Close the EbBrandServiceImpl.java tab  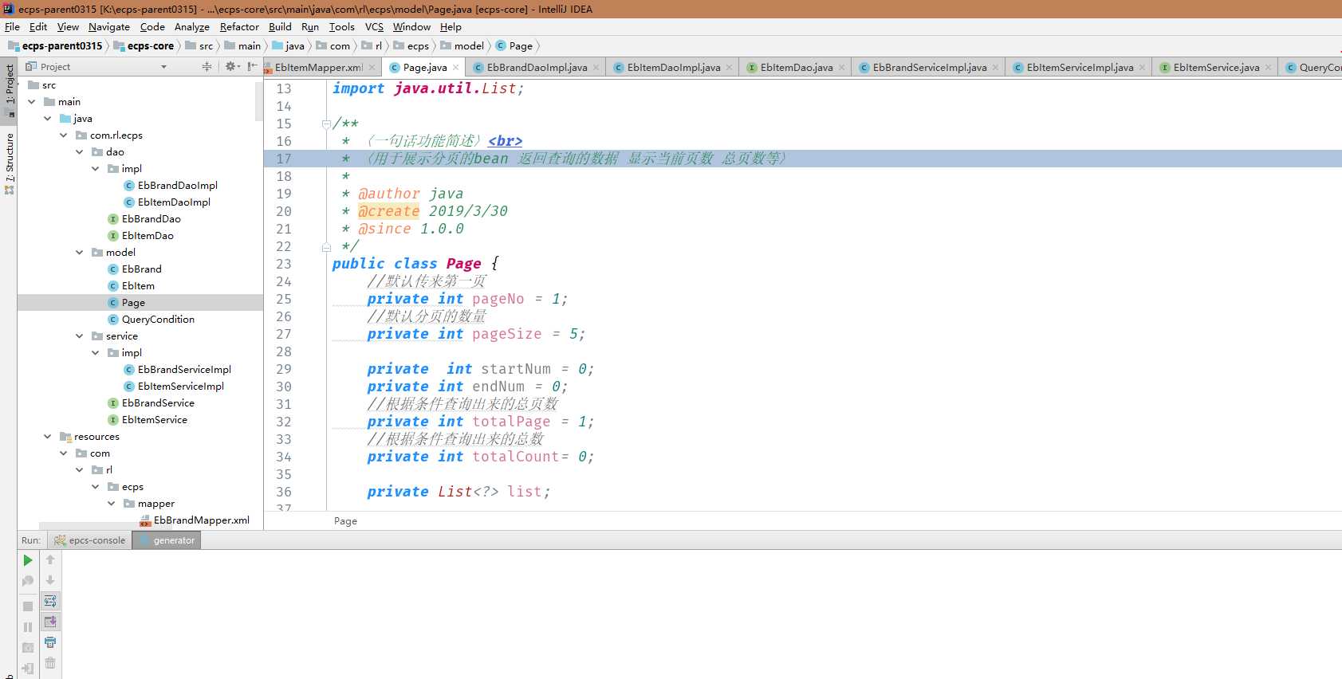click(x=995, y=68)
